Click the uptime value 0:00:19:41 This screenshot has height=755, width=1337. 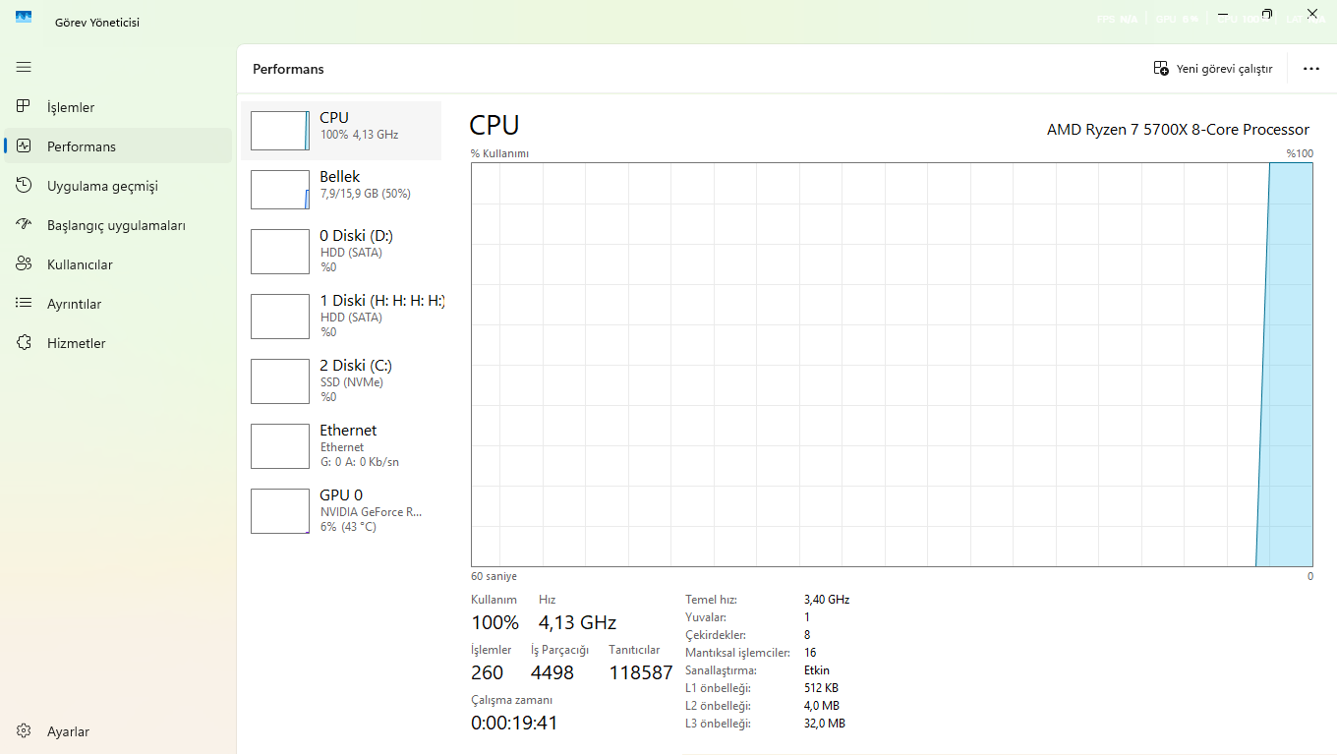(515, 723)
